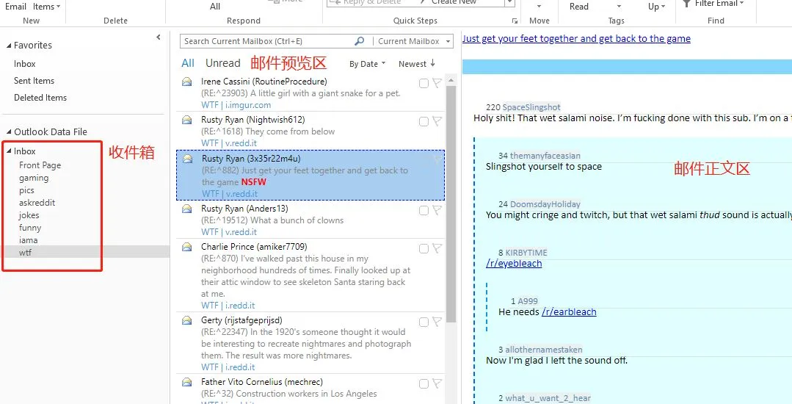
Task: Tick checkbox on Rusty Ryan (Nightwish612) message
Action: coord(424,122)
